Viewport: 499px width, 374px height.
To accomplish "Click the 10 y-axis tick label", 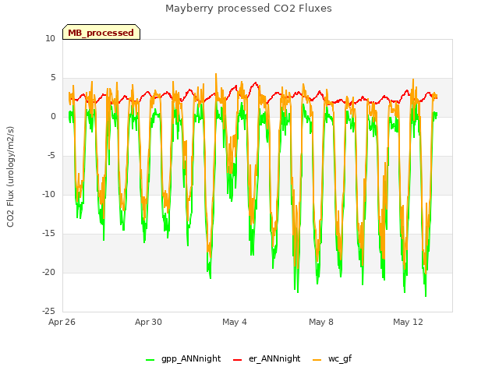I will (50, 38).
